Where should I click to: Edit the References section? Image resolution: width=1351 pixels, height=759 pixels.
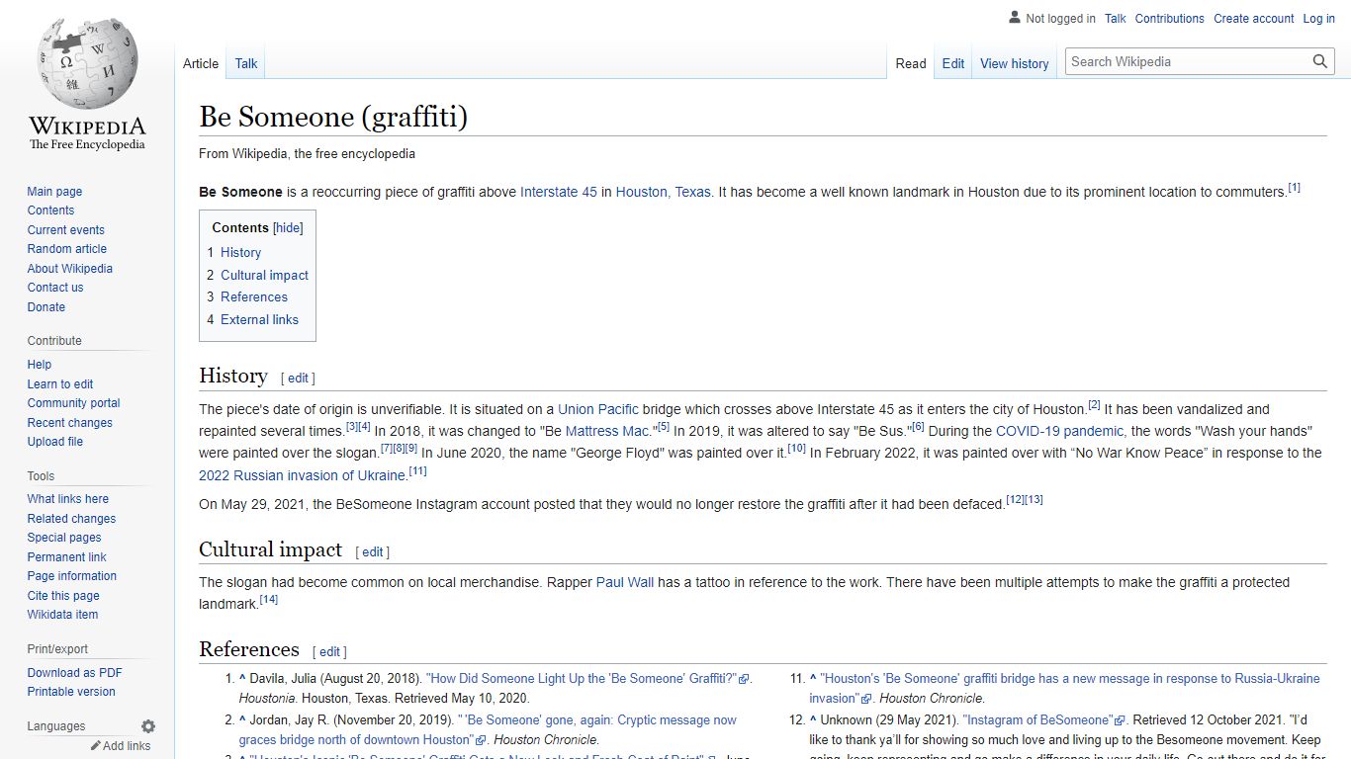click(329, 652)
